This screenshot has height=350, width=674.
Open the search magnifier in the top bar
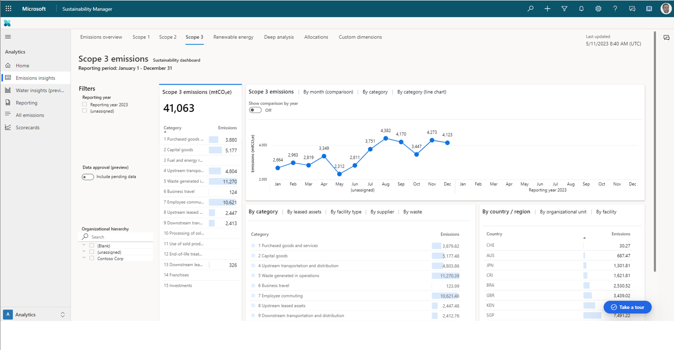click(530, 8)
